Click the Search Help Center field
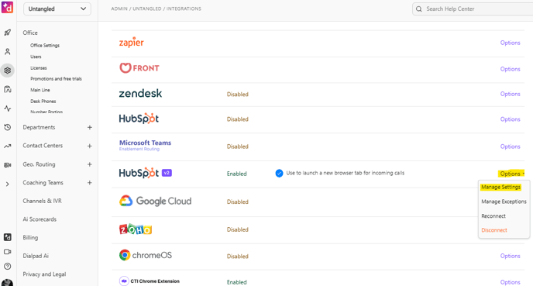This screenshot has width=533, height=286. point(473,9)
